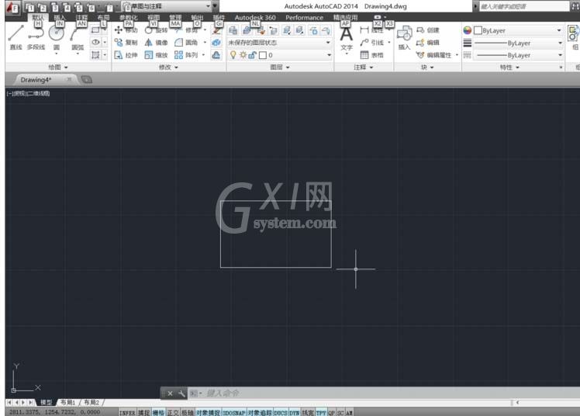580x416 pixels.
Task: Select the Stretch (拉伸) tool
Action: (126, 55)
